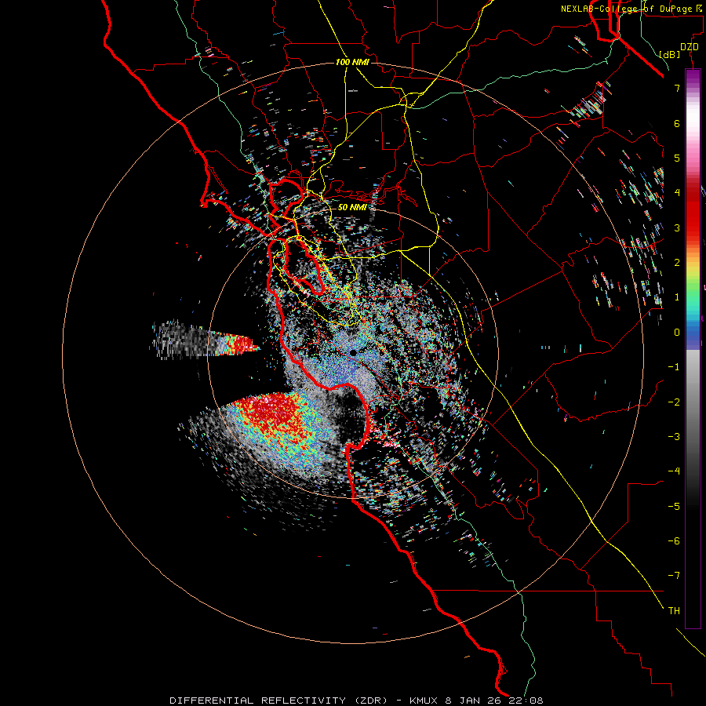Click the black KMUX radar site dot
Screen dimensions: 706x706
354,353
